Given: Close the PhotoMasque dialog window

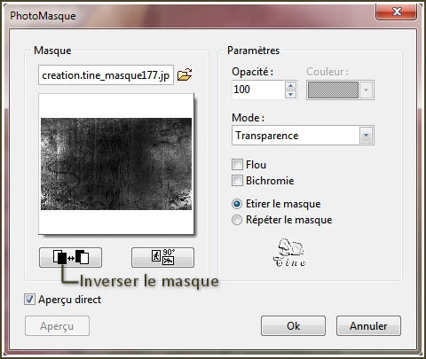Looking at the screenshot, I should [397, 12].
